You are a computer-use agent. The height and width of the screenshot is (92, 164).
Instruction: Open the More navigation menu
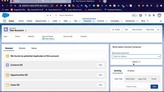[145, 21]
